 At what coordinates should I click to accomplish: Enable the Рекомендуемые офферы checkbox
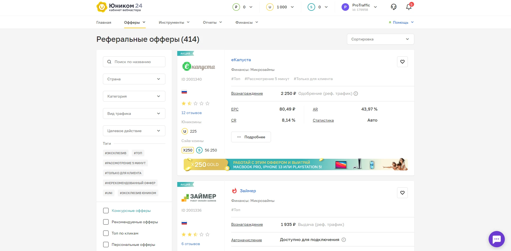106,222
